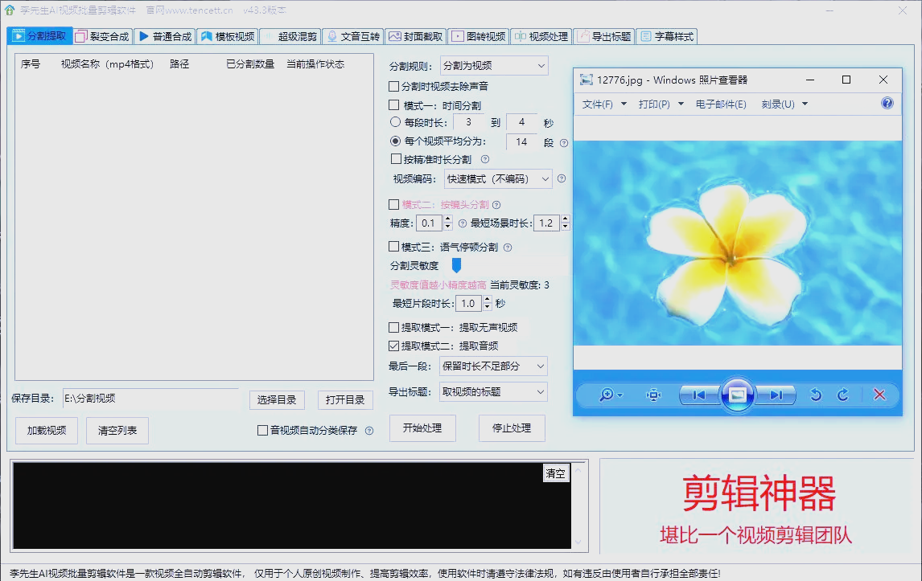Click help icon next to 每个视频平均分为

(x=564, y=143)
